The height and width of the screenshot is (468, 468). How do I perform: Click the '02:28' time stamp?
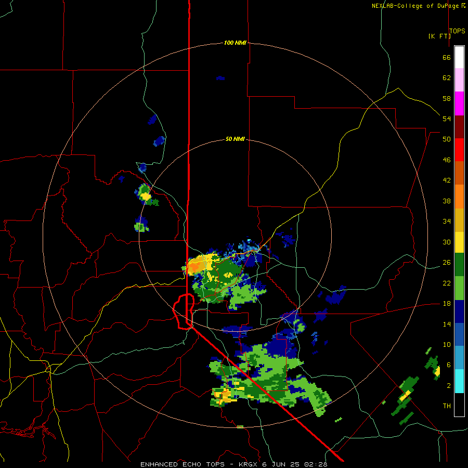tap(316, 464)
